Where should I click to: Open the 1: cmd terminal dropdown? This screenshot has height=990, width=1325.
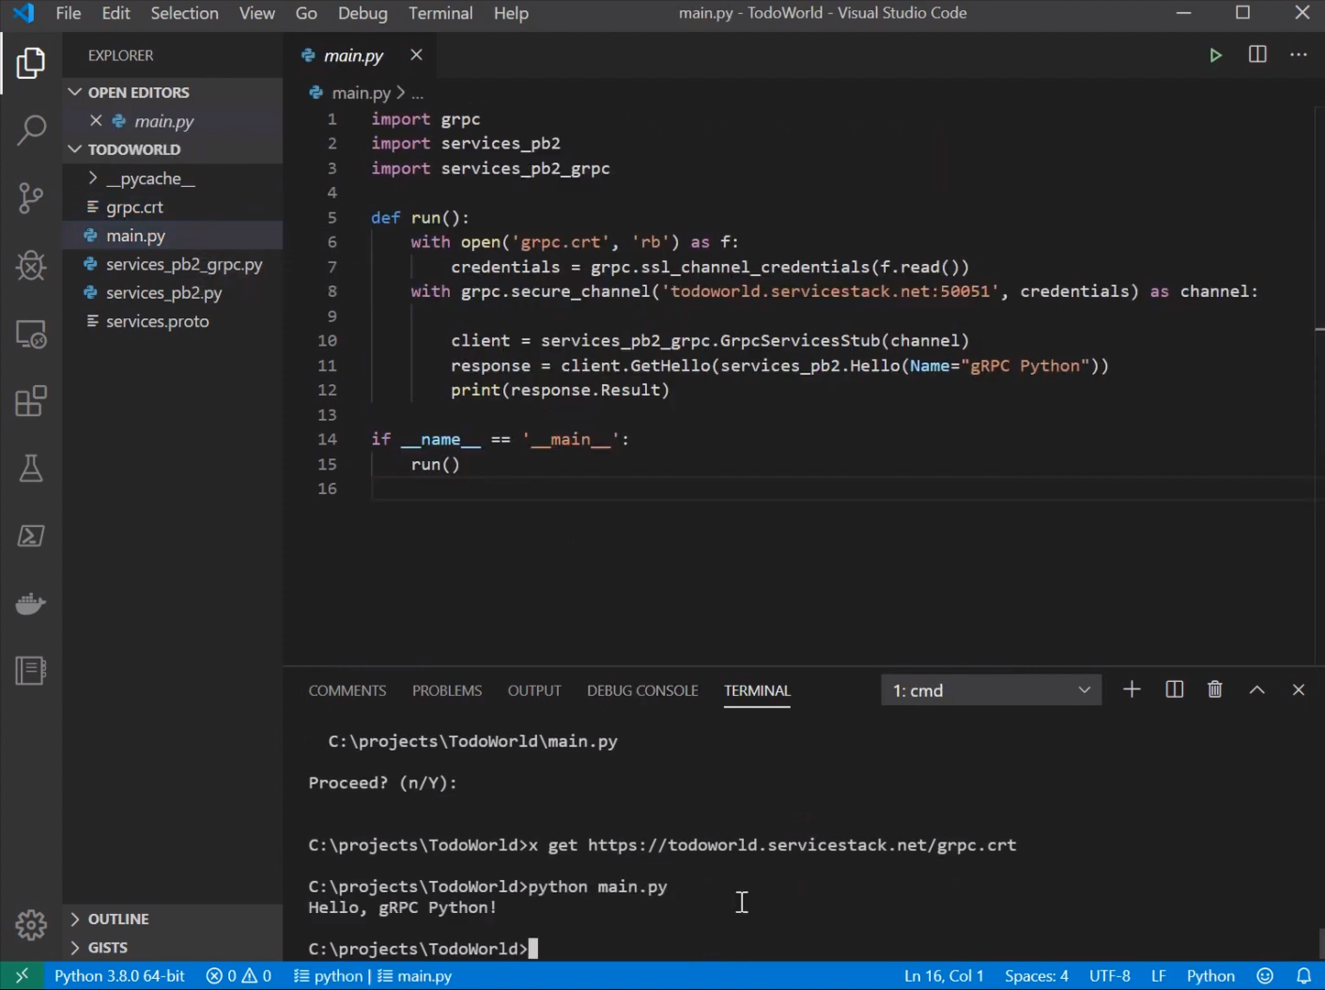click(x=990, y=689)
